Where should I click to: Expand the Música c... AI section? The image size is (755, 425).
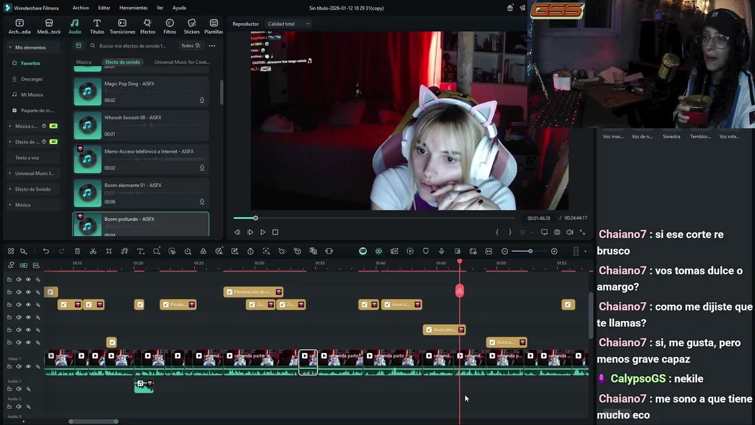10,126
